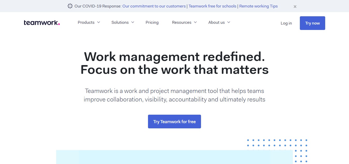Click the COVID-19 virus icon in banner
The image size is (349, 164).
coord(70,6)
